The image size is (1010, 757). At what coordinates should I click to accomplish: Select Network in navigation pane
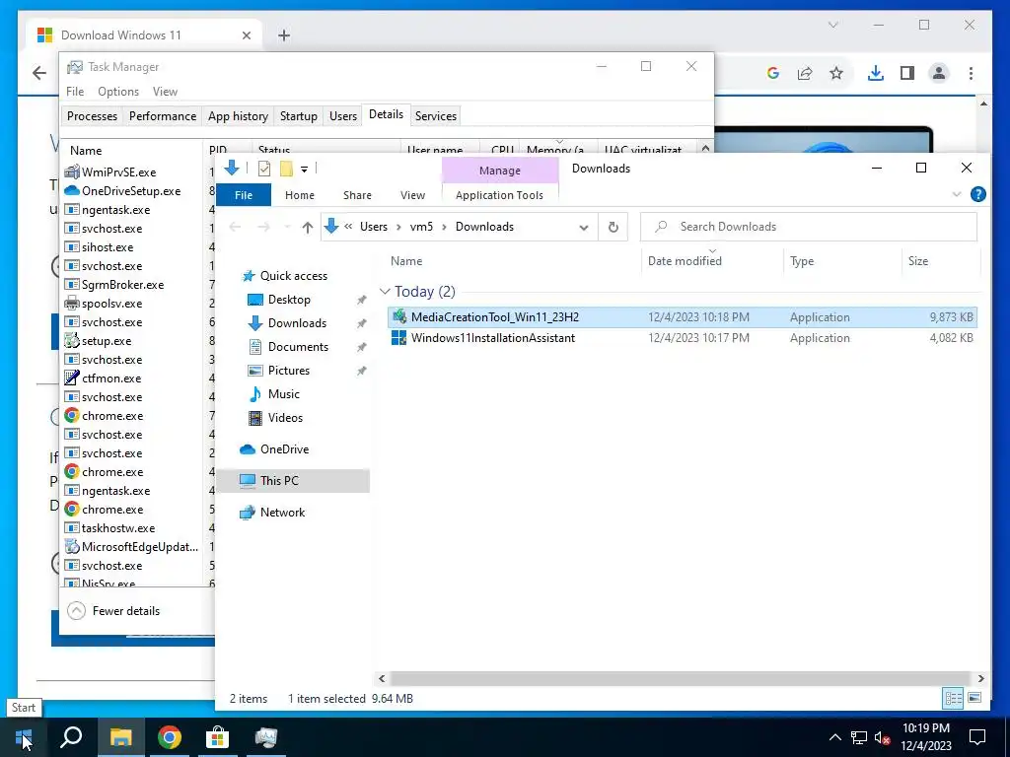pos(282,513)
